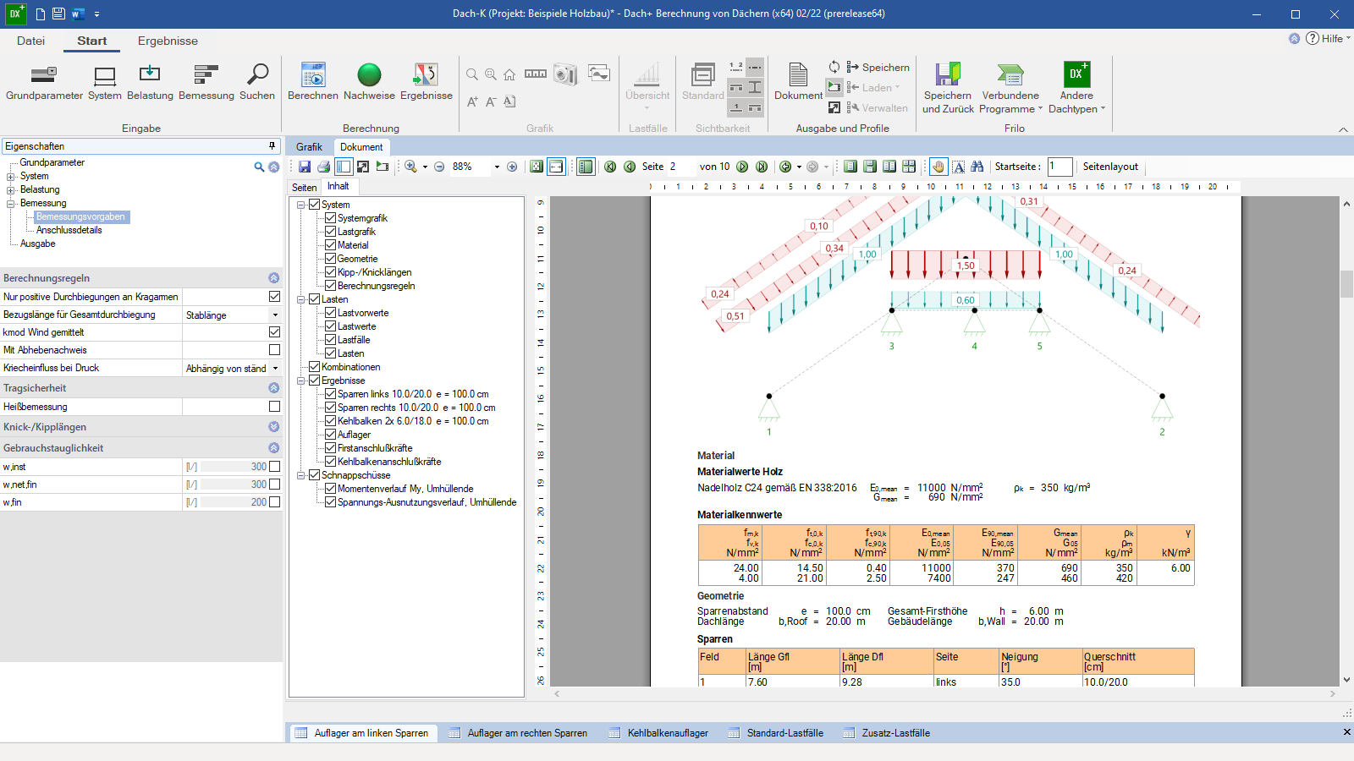1354x761 pixels.
Task: Enable the w,inst limit checkbox
Action: pos(274,467)
